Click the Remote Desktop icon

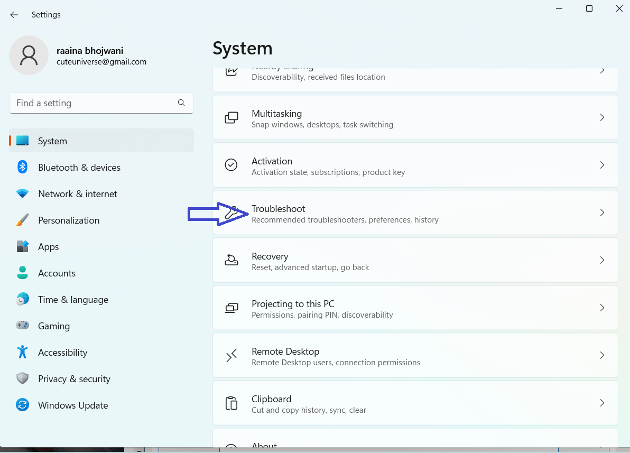pos(231,356)
